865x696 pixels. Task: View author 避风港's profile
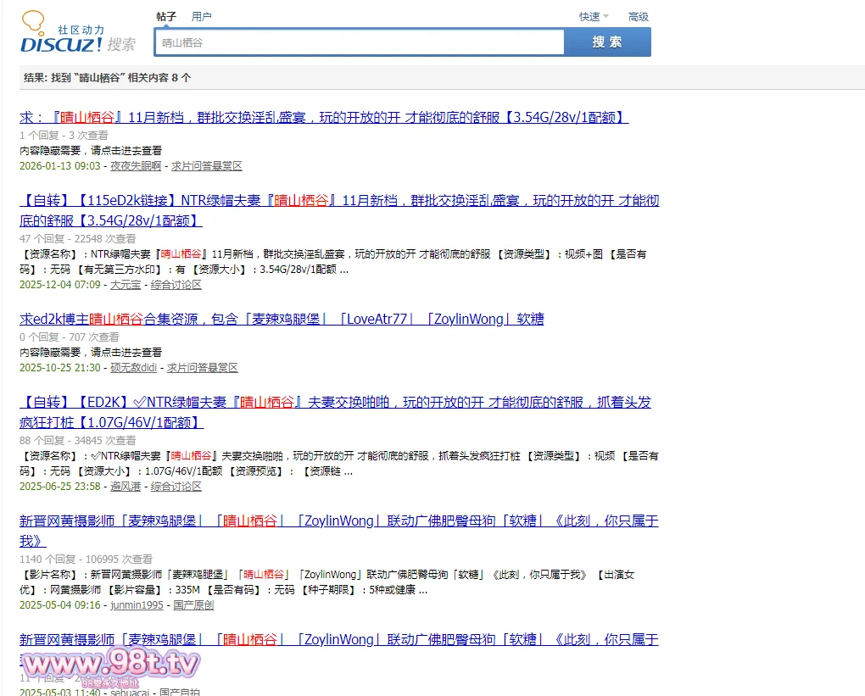point(126,487)
